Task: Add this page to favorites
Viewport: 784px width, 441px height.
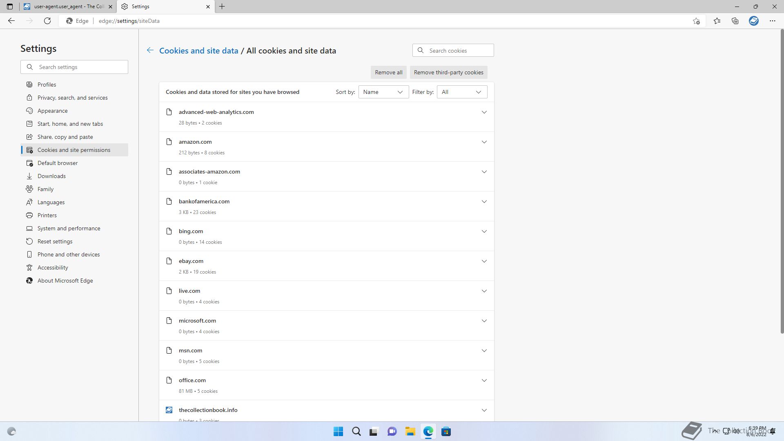Action: click(697, 21)
